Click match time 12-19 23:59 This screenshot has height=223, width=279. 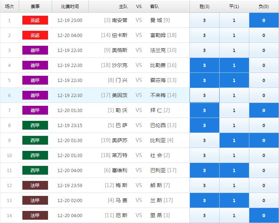pyautogui.click(x=70, y=186)
